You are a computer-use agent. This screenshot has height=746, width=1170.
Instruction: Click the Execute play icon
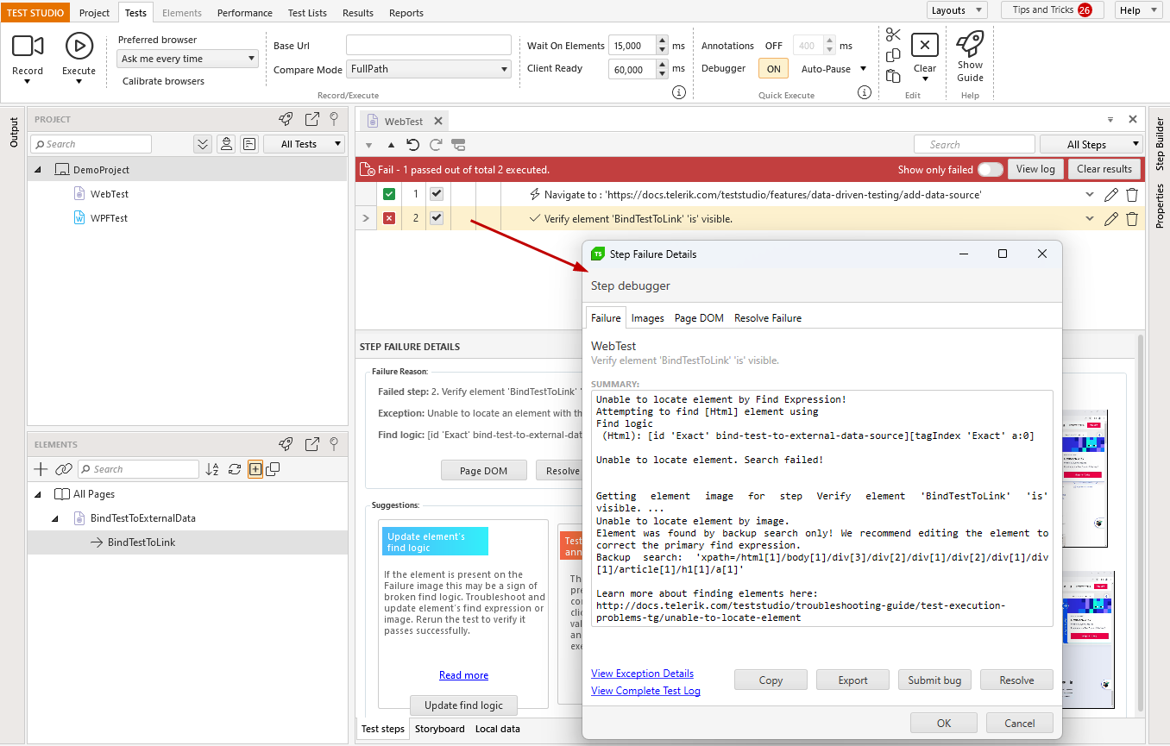click(79, 46)
